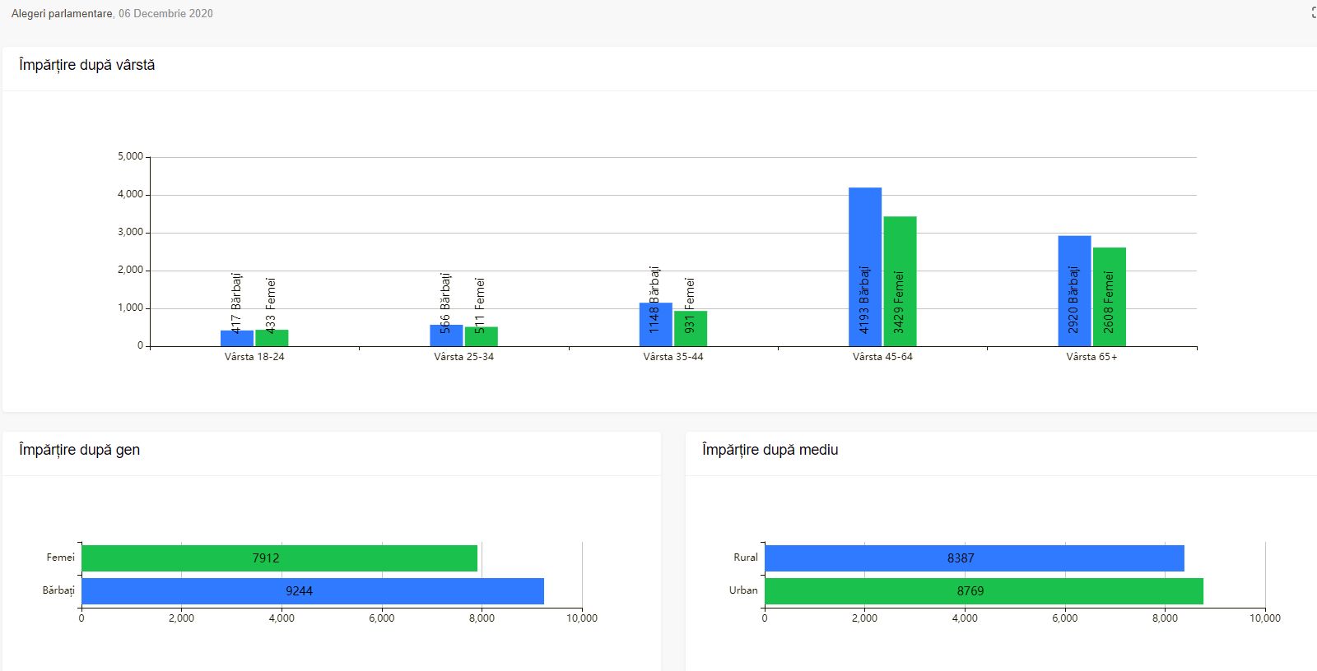Screen dimensions: 1317x671
Task: Click the blue 417 Bărbați bar for Vârsta 18-24
Action: pyautogui.click(x=237, y=338)
